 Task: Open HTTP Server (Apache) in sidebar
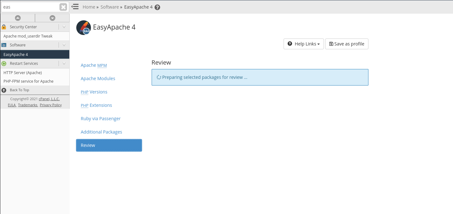(x=23, y=73)
